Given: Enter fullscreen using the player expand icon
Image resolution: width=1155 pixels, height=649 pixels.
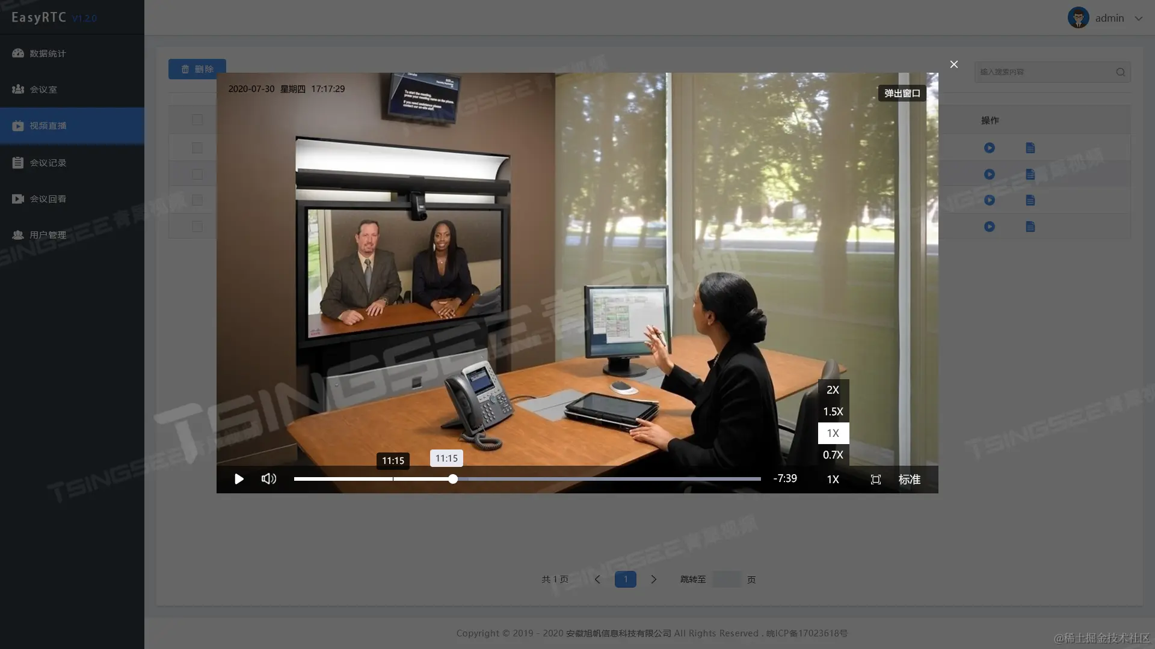Looking at the screenshot, I should pos(876,480).
